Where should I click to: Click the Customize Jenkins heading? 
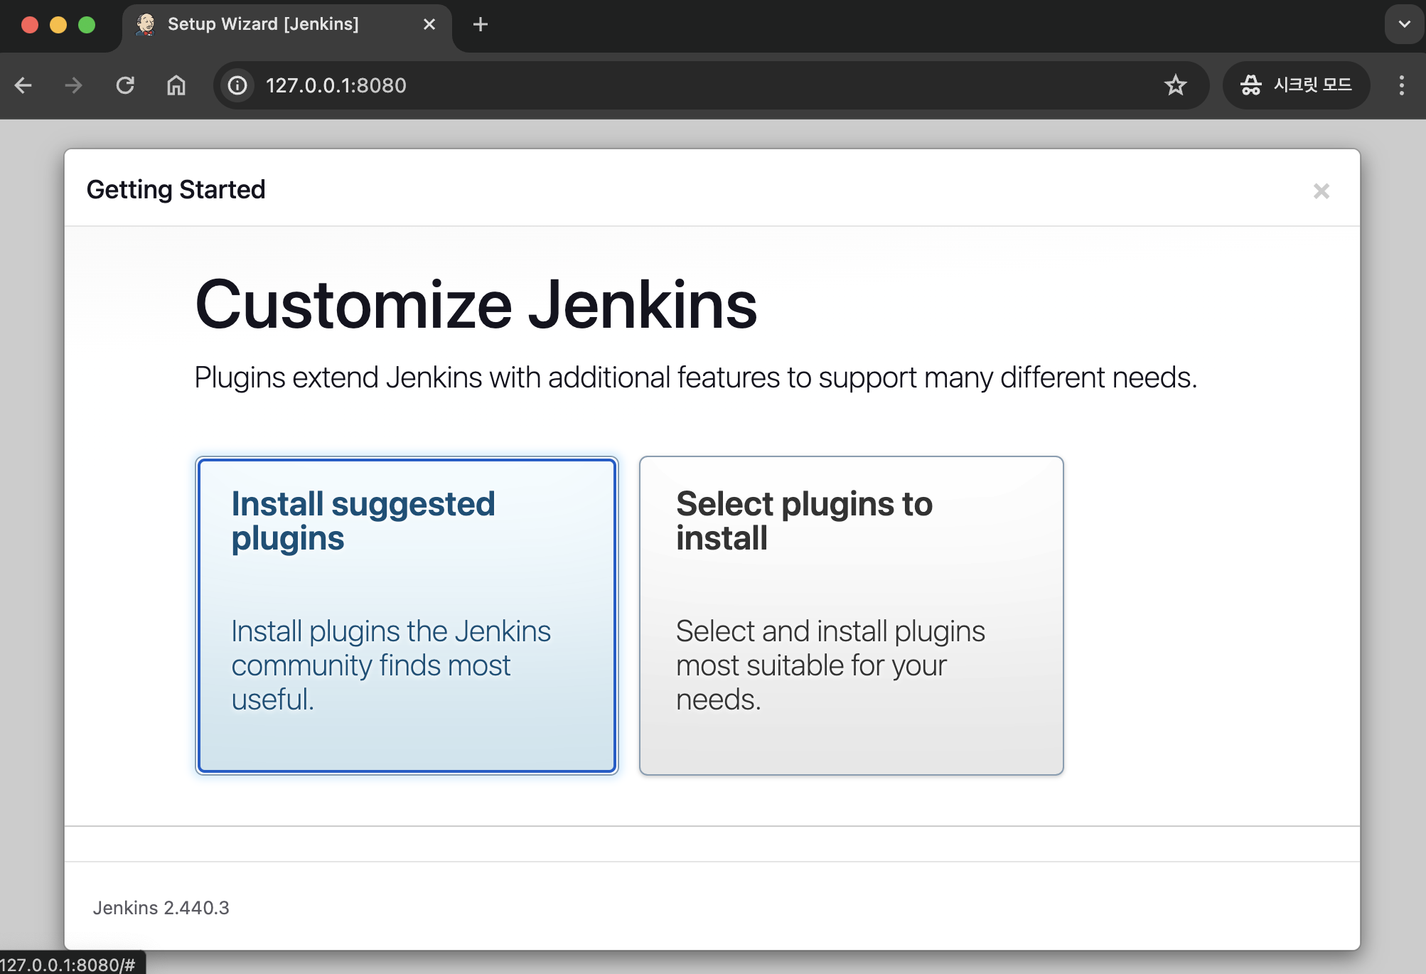[476, 304]
